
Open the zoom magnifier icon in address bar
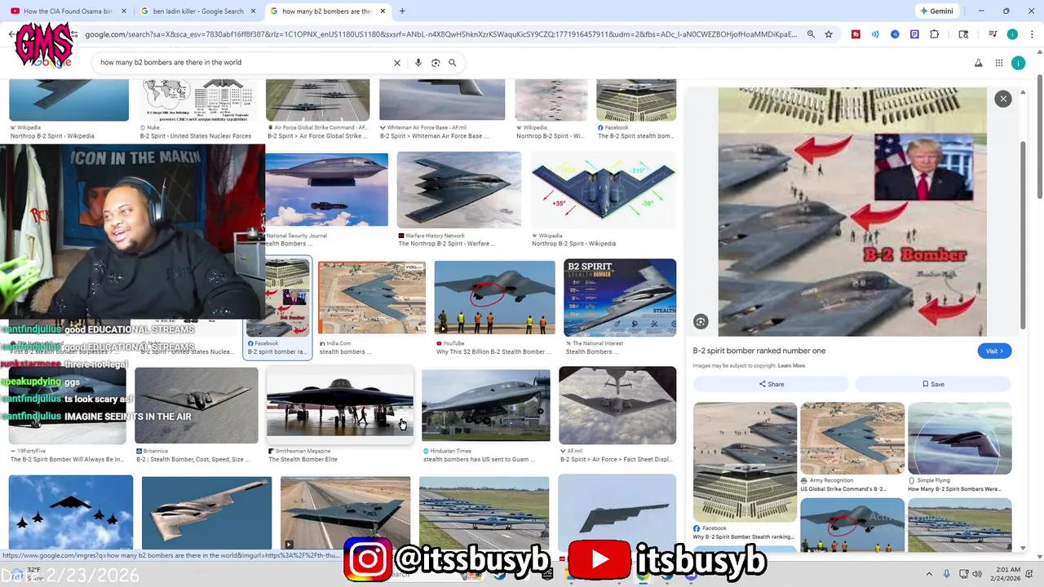[811, 34]
